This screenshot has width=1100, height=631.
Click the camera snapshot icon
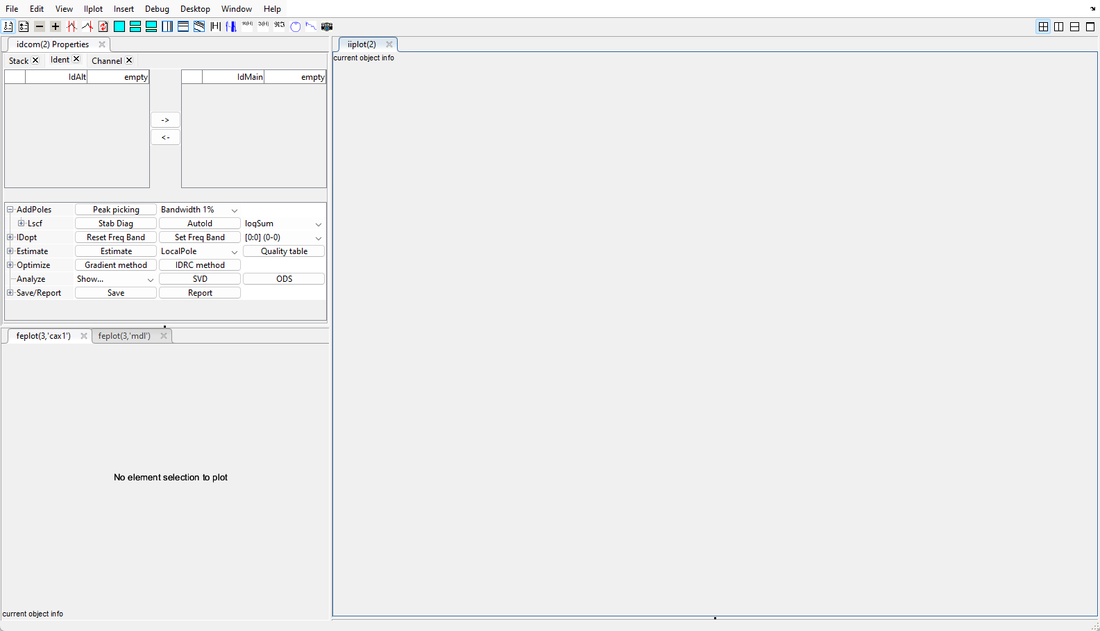(327, 26)
